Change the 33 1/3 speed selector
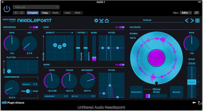The height and width of the screenshot is (111, 203). tap(83, 96)
